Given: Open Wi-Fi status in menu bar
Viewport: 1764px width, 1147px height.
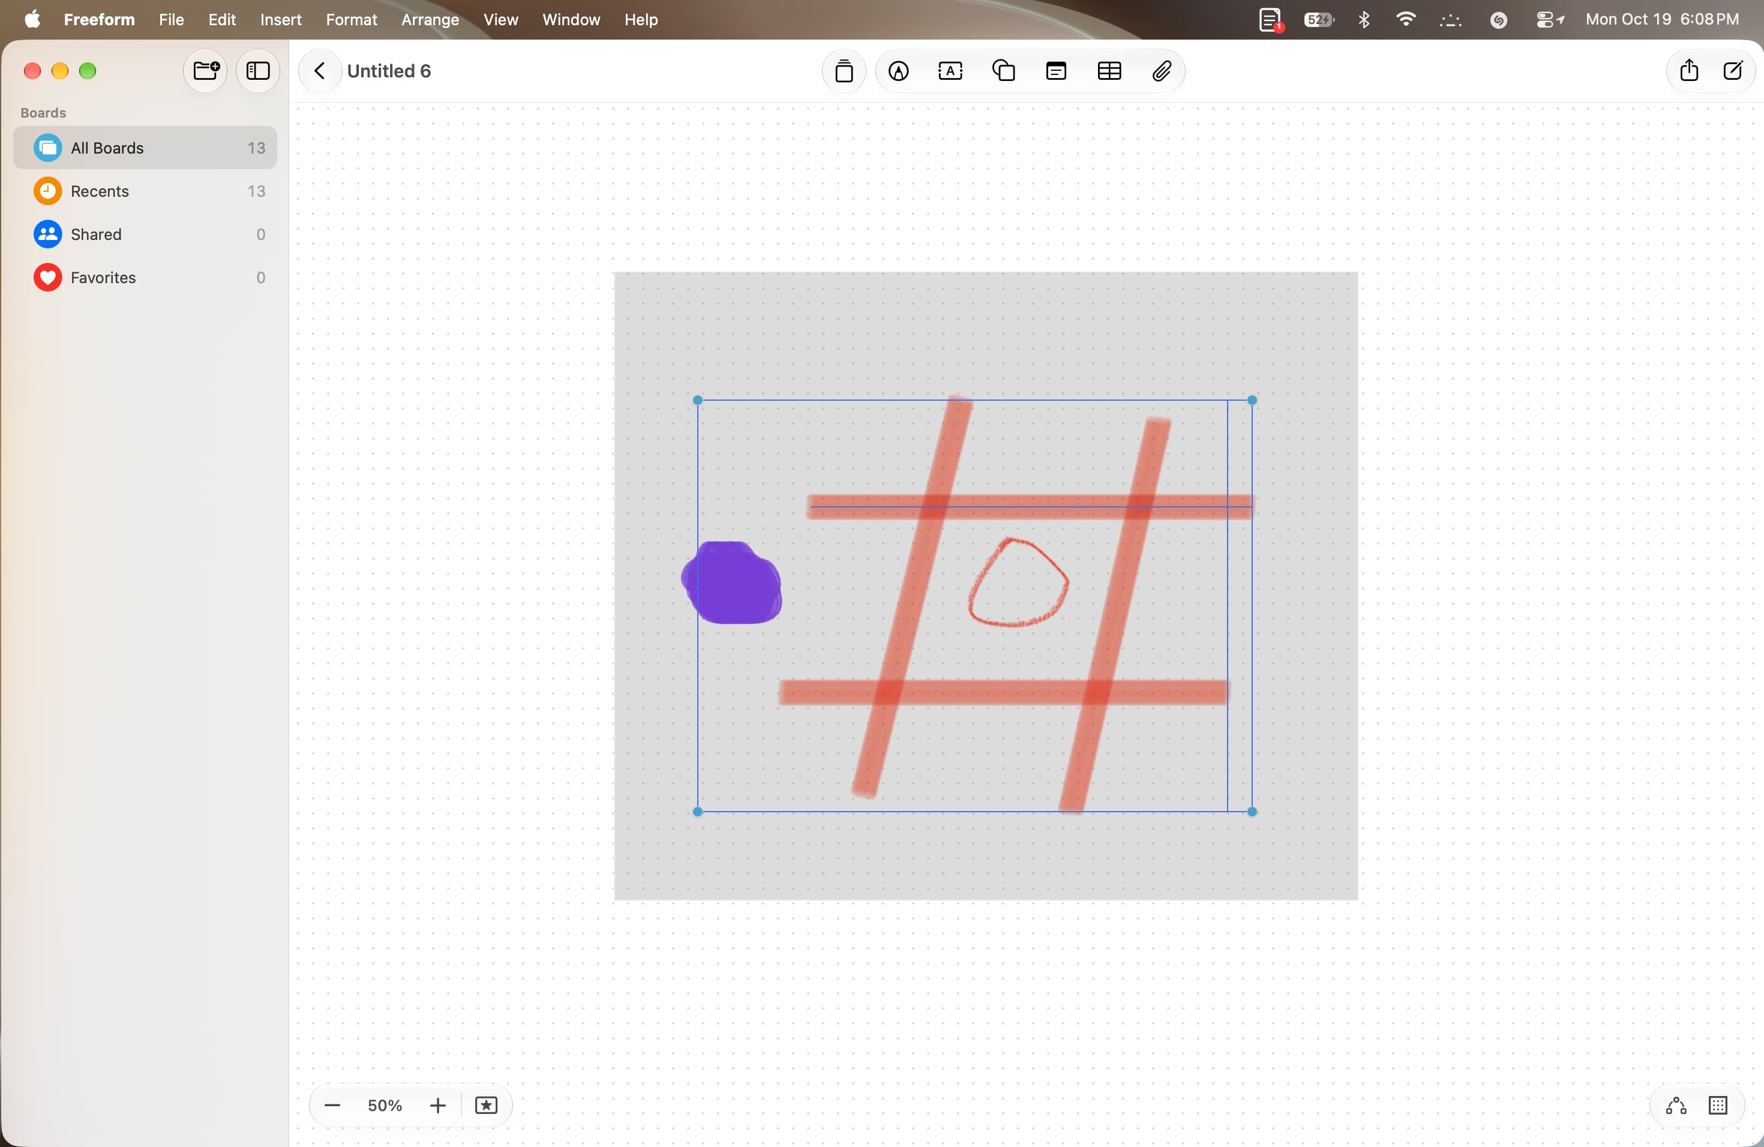Looking at the screenshot, I should pos(1405,19).
